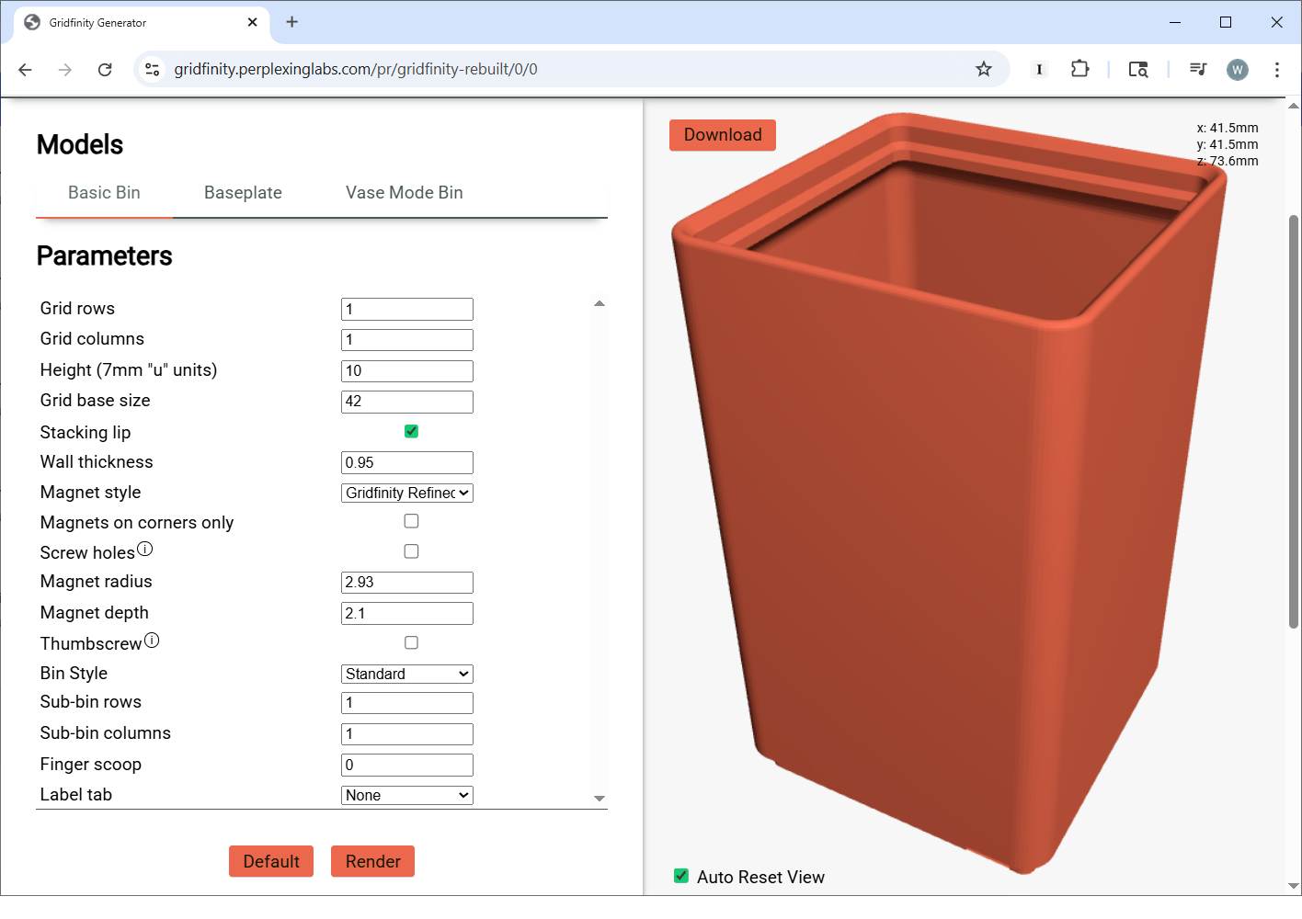Enable Magnets on corners only

pos(411,521)
